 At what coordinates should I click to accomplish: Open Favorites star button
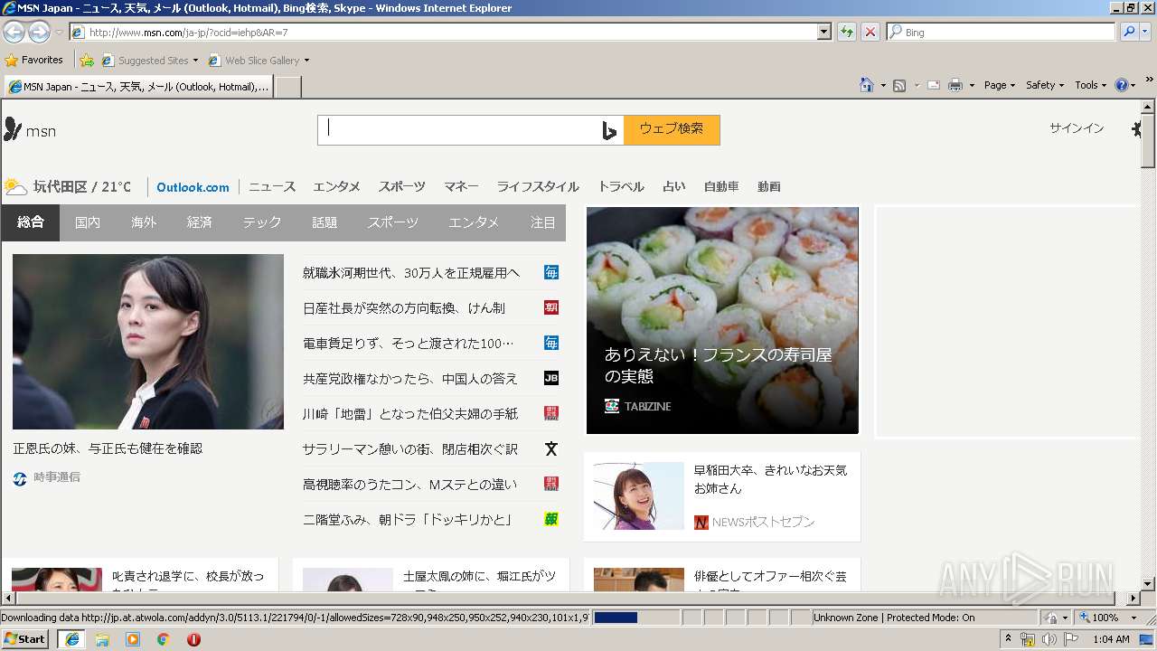click(34, 61)
